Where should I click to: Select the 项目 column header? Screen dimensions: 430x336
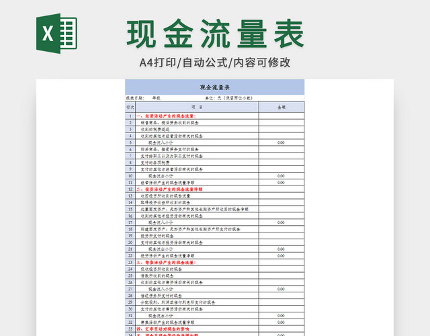pyautogui.click(x=197, y=107)
